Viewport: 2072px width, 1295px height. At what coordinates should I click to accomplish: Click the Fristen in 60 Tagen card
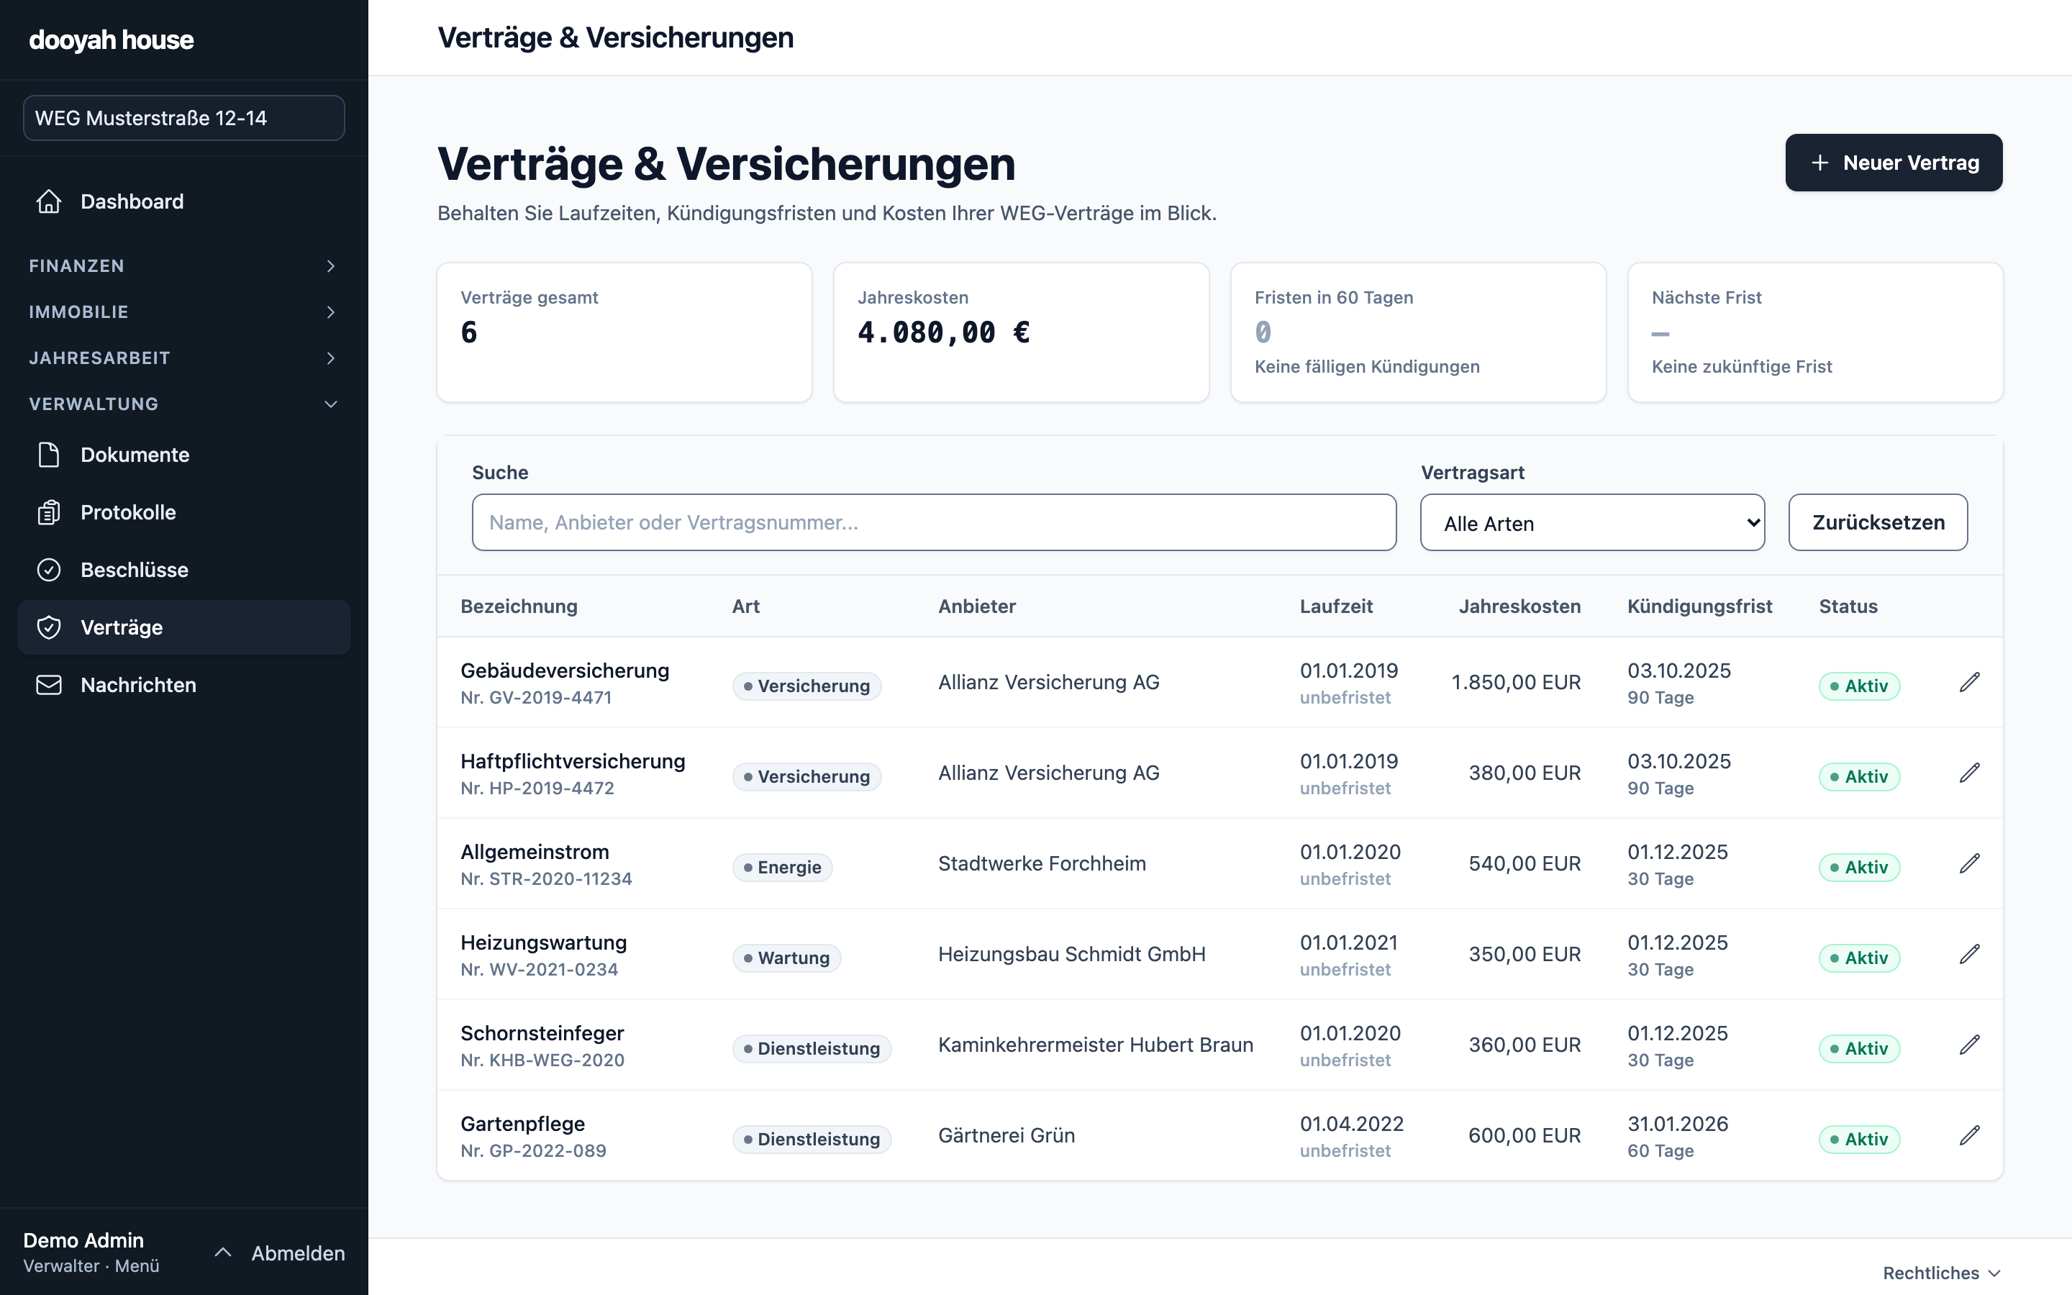[1418, 332]
